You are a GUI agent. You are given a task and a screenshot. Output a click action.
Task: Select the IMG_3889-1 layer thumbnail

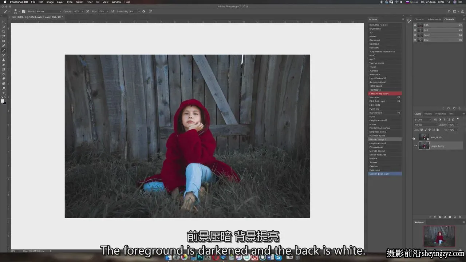(424, 138)
